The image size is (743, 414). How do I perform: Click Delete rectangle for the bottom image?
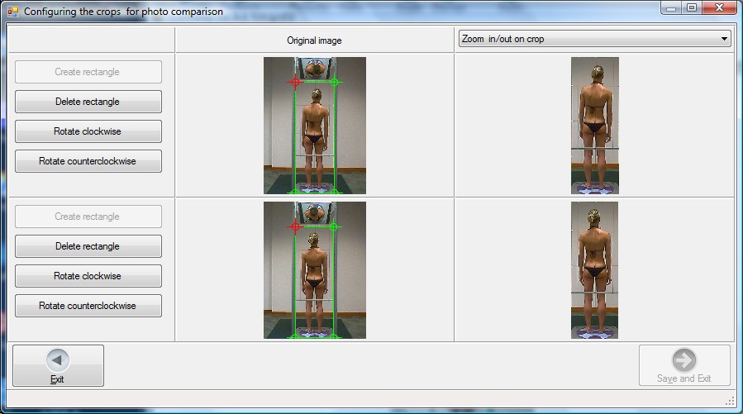88,246
